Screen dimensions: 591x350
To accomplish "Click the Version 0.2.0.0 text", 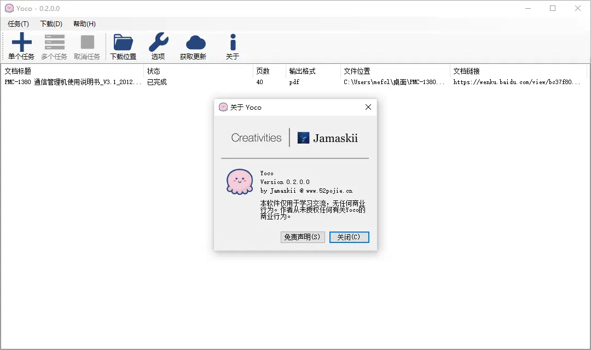I will point(285,182).
